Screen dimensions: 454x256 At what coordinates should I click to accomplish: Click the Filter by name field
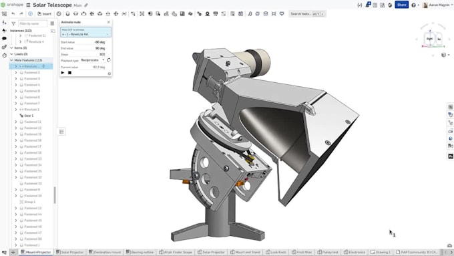(x=33, y=23)
